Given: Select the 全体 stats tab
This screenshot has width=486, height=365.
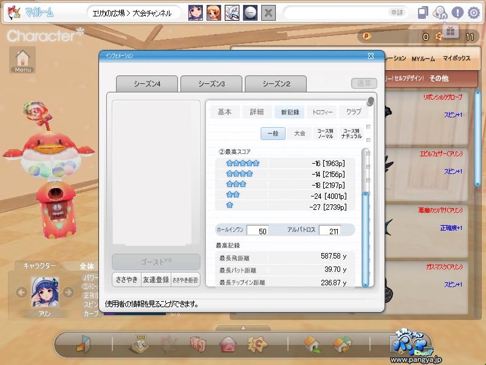Looking at the screenshot, I should coord(86,266).
